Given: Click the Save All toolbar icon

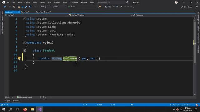Looking at the screenshot, I should point(26,7).
